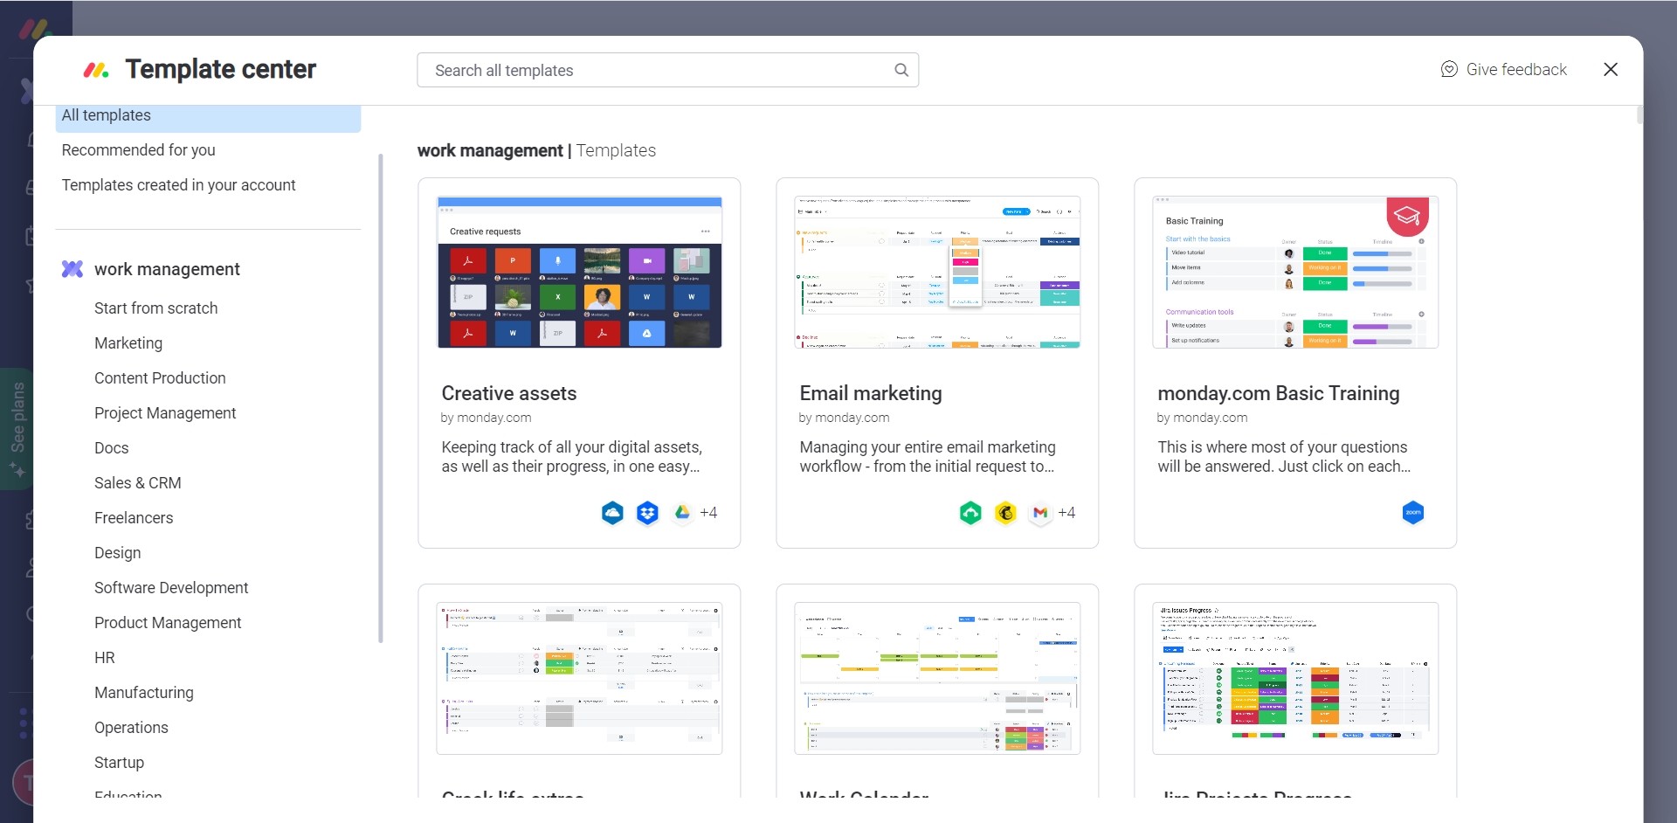This screenshot has height=823, width=1677.
Task: Click the search magnifier icon
Action: click(901, 70)
